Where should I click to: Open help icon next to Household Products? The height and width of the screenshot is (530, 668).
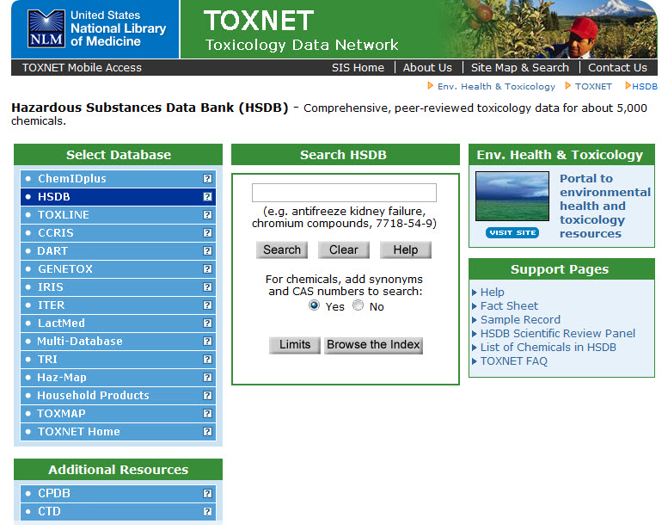pos(207,395)
